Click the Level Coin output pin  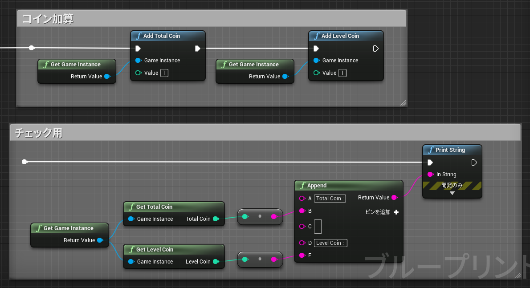pyautogui.click(x=216, y=262)
